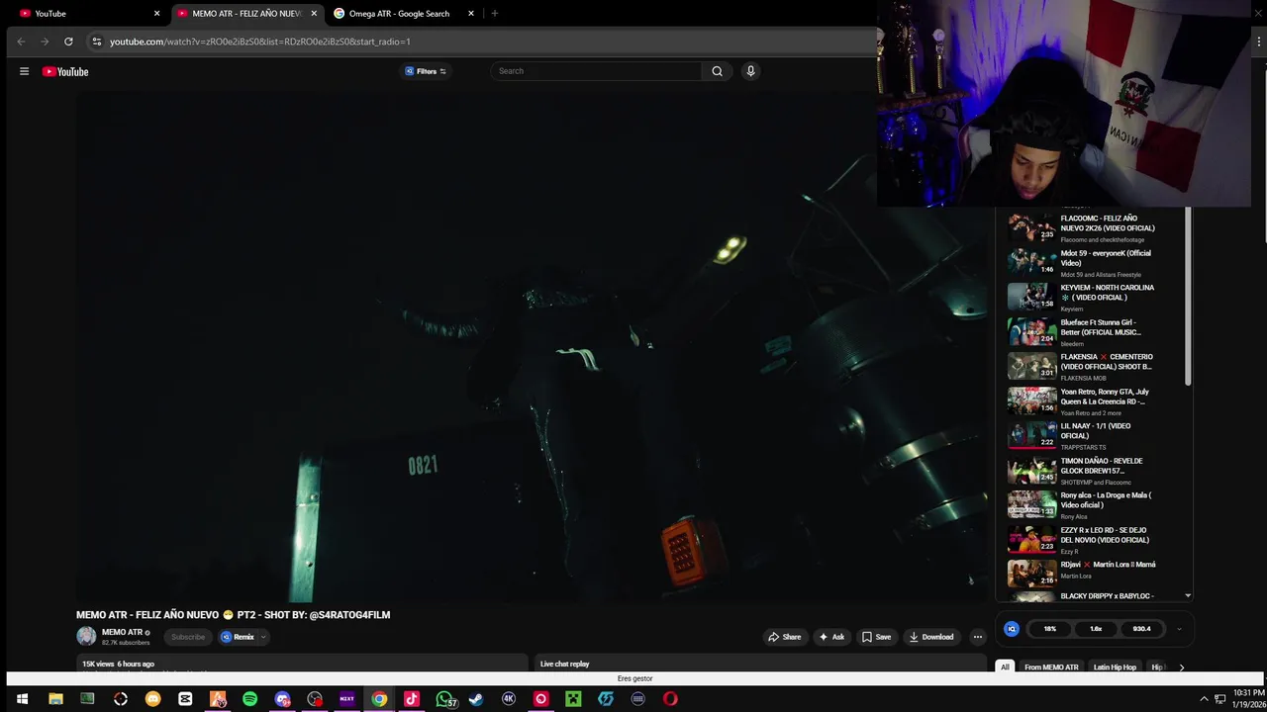This screenshot has height=712, width=1267.
Task: Save the video to a playlist
Action: pos(876,637)
